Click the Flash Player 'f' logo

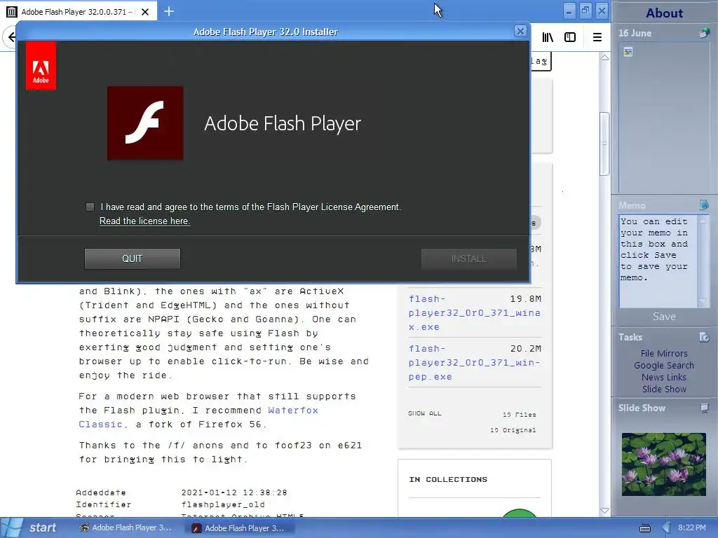click(145, 123)
